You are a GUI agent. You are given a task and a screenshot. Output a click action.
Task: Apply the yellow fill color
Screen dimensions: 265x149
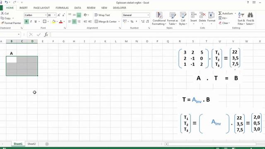[x=53, y=22]
